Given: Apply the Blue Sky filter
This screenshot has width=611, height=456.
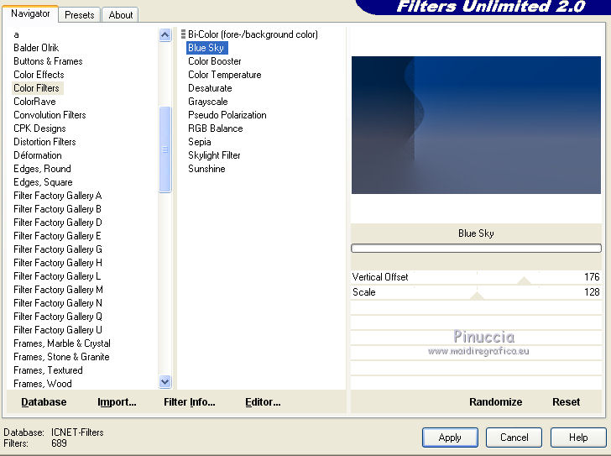Looking at the screenshot, I should [x=450, y=438].
